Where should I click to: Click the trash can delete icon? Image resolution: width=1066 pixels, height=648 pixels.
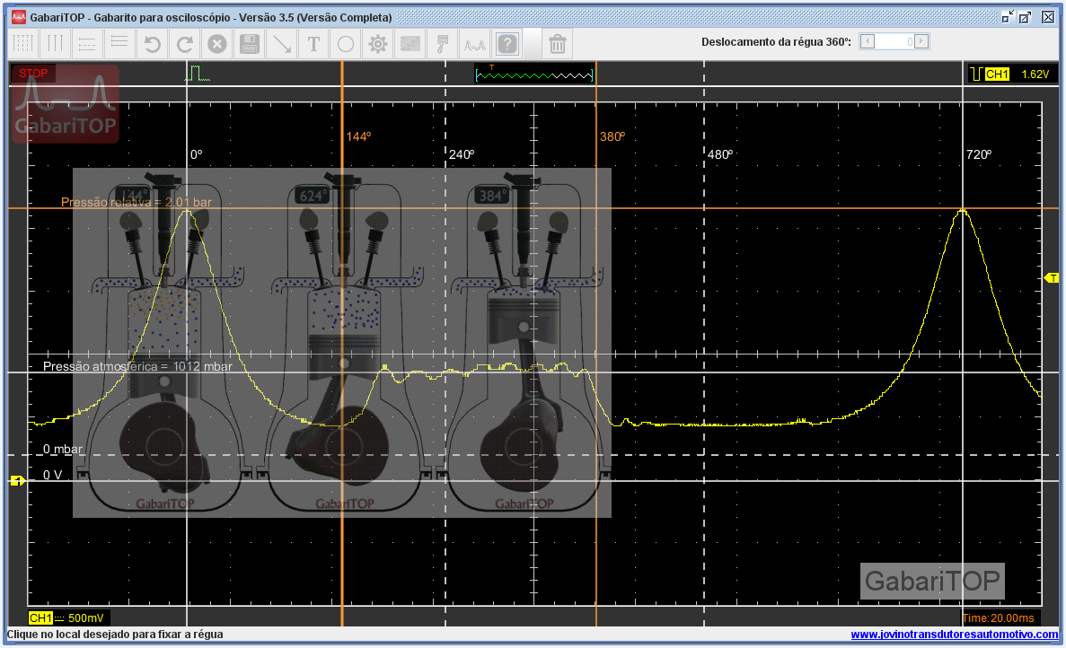pyautogui.click(x=558, y=44)
